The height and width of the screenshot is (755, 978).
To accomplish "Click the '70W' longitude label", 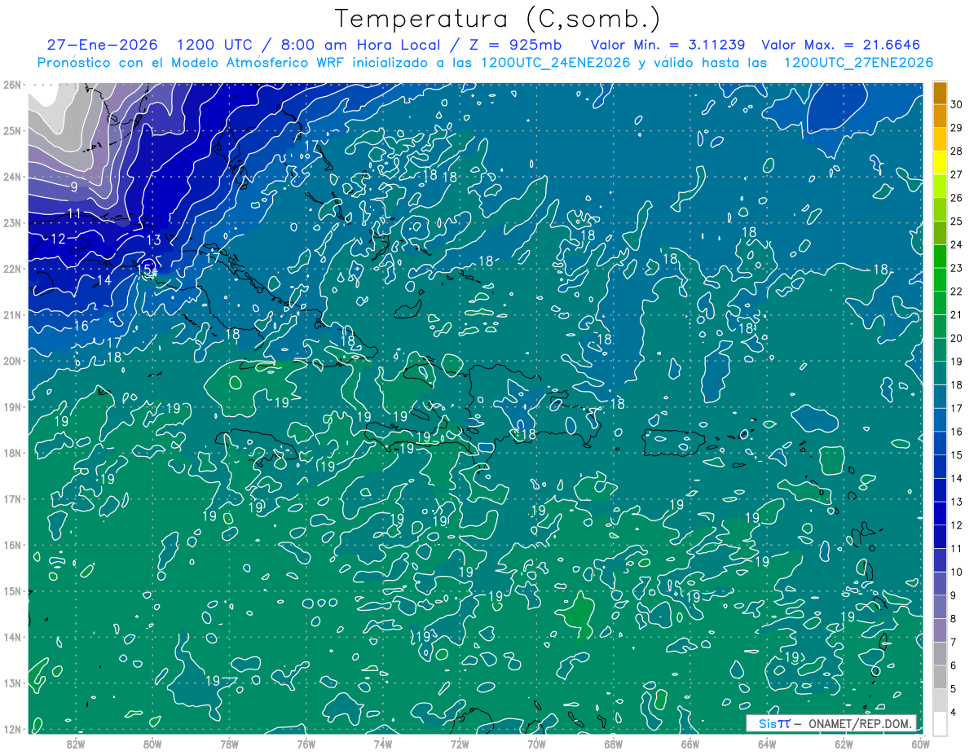I will (x=536, y=744).
